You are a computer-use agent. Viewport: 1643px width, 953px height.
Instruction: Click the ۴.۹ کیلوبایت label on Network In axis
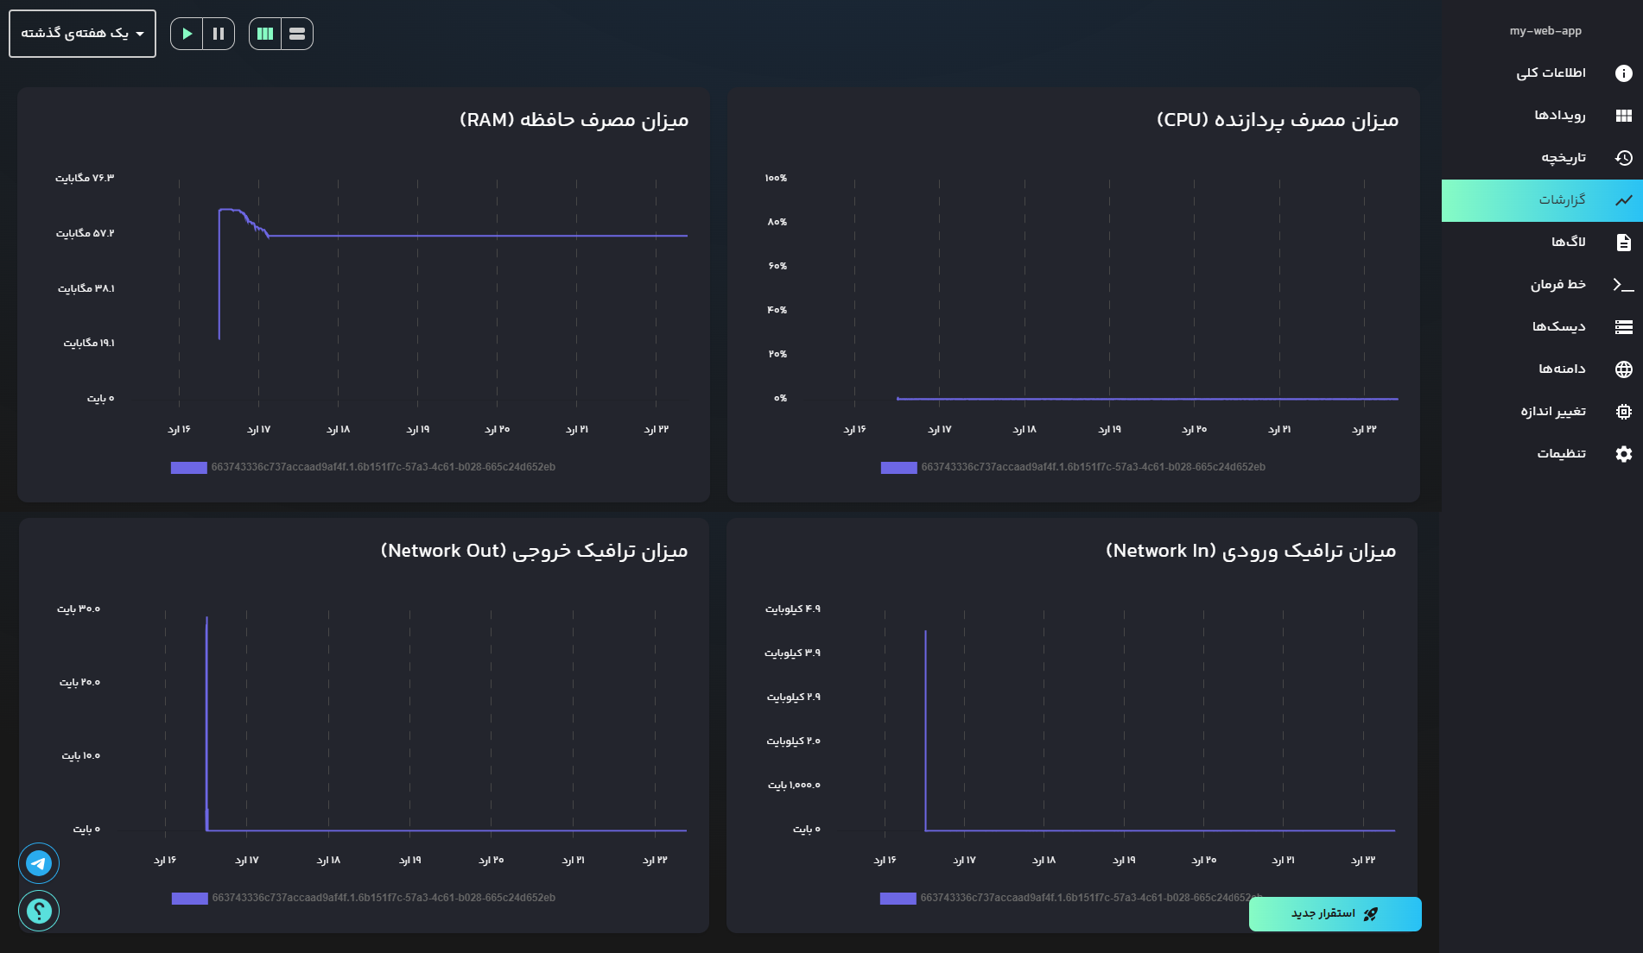click(x=792, y=609)
